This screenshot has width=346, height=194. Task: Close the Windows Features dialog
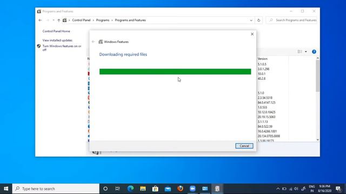[252, 34]
